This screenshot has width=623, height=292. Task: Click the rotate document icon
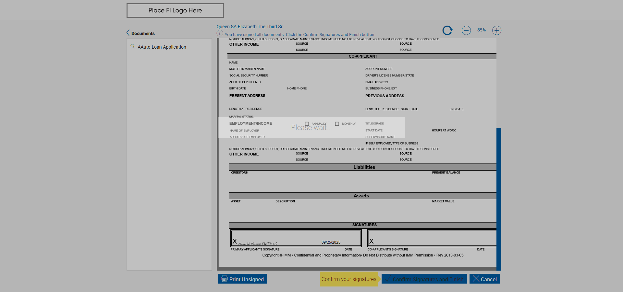(447, 30)
